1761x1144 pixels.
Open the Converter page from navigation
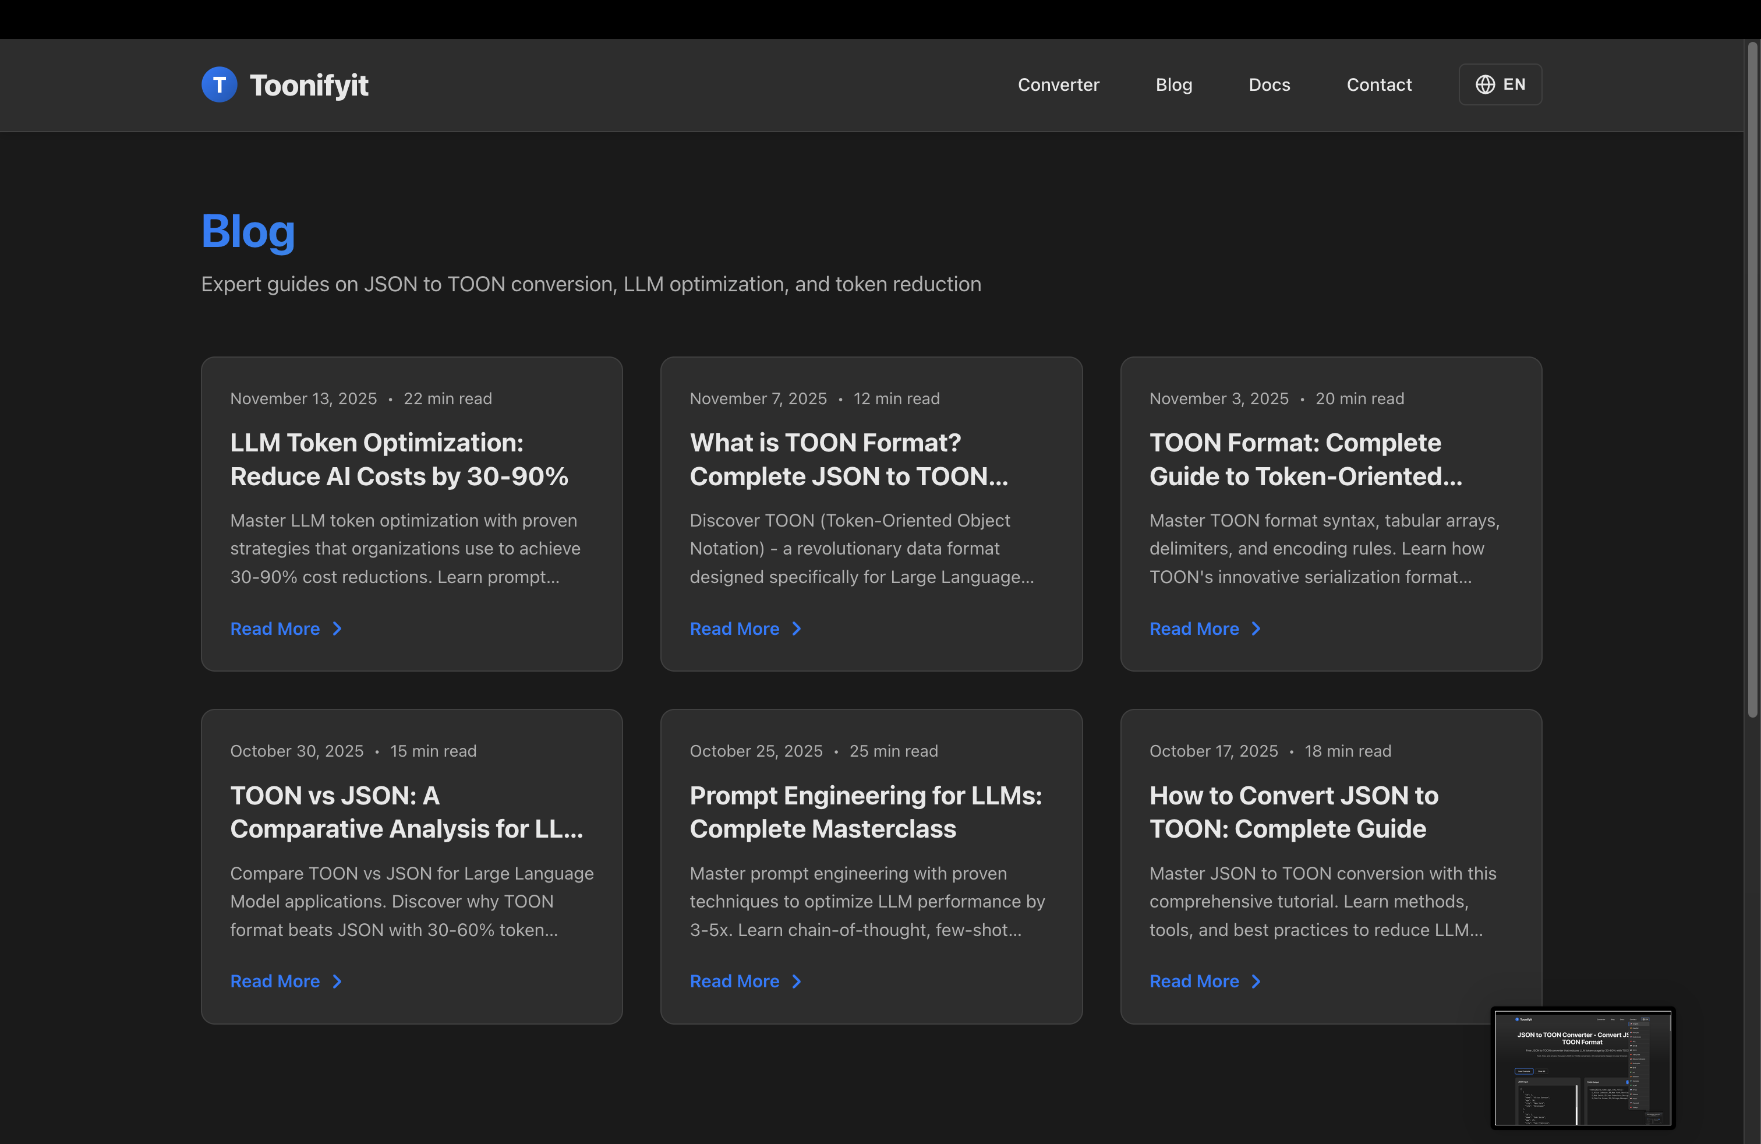click(x=1058, y=84)
